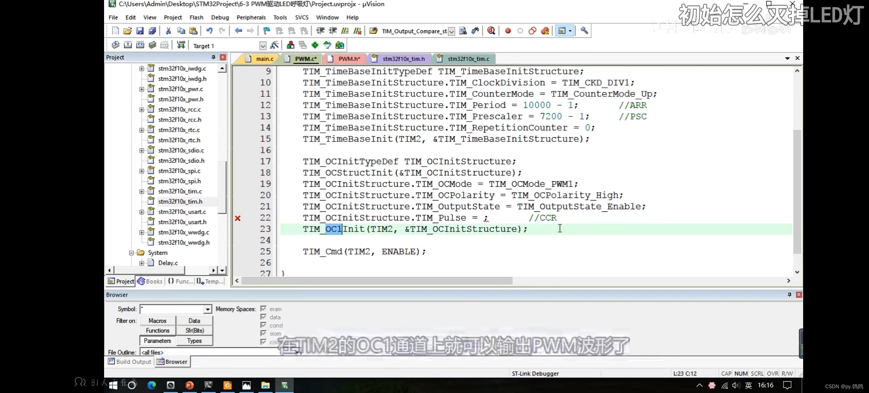This screenshot has height=393, width=869.
Task: Open the File menu
Action: [113, 17]
